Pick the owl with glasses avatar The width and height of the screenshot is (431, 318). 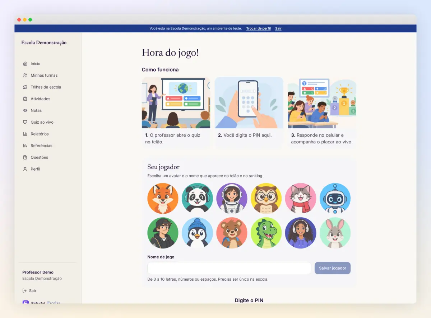tap(266, 199)
